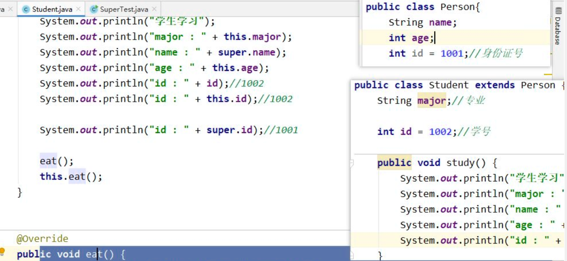
Task: Click the //身份证号 comment
Action: tap(496, 53)
